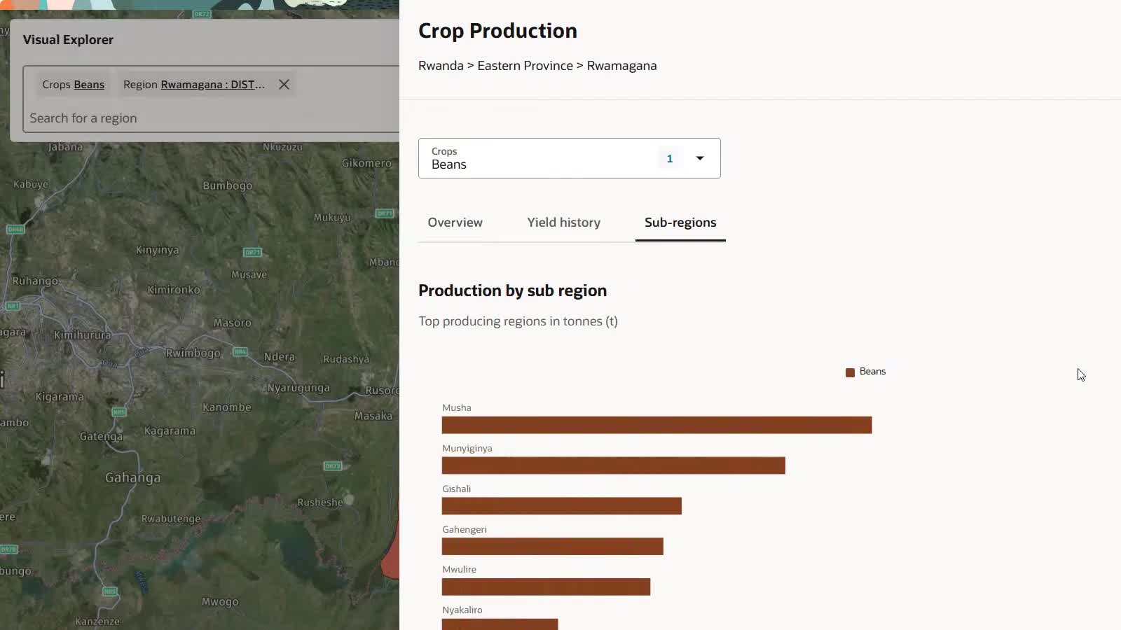Click the Mwulire production bar
Screen dimensions: 1121x630
(546, 587)
